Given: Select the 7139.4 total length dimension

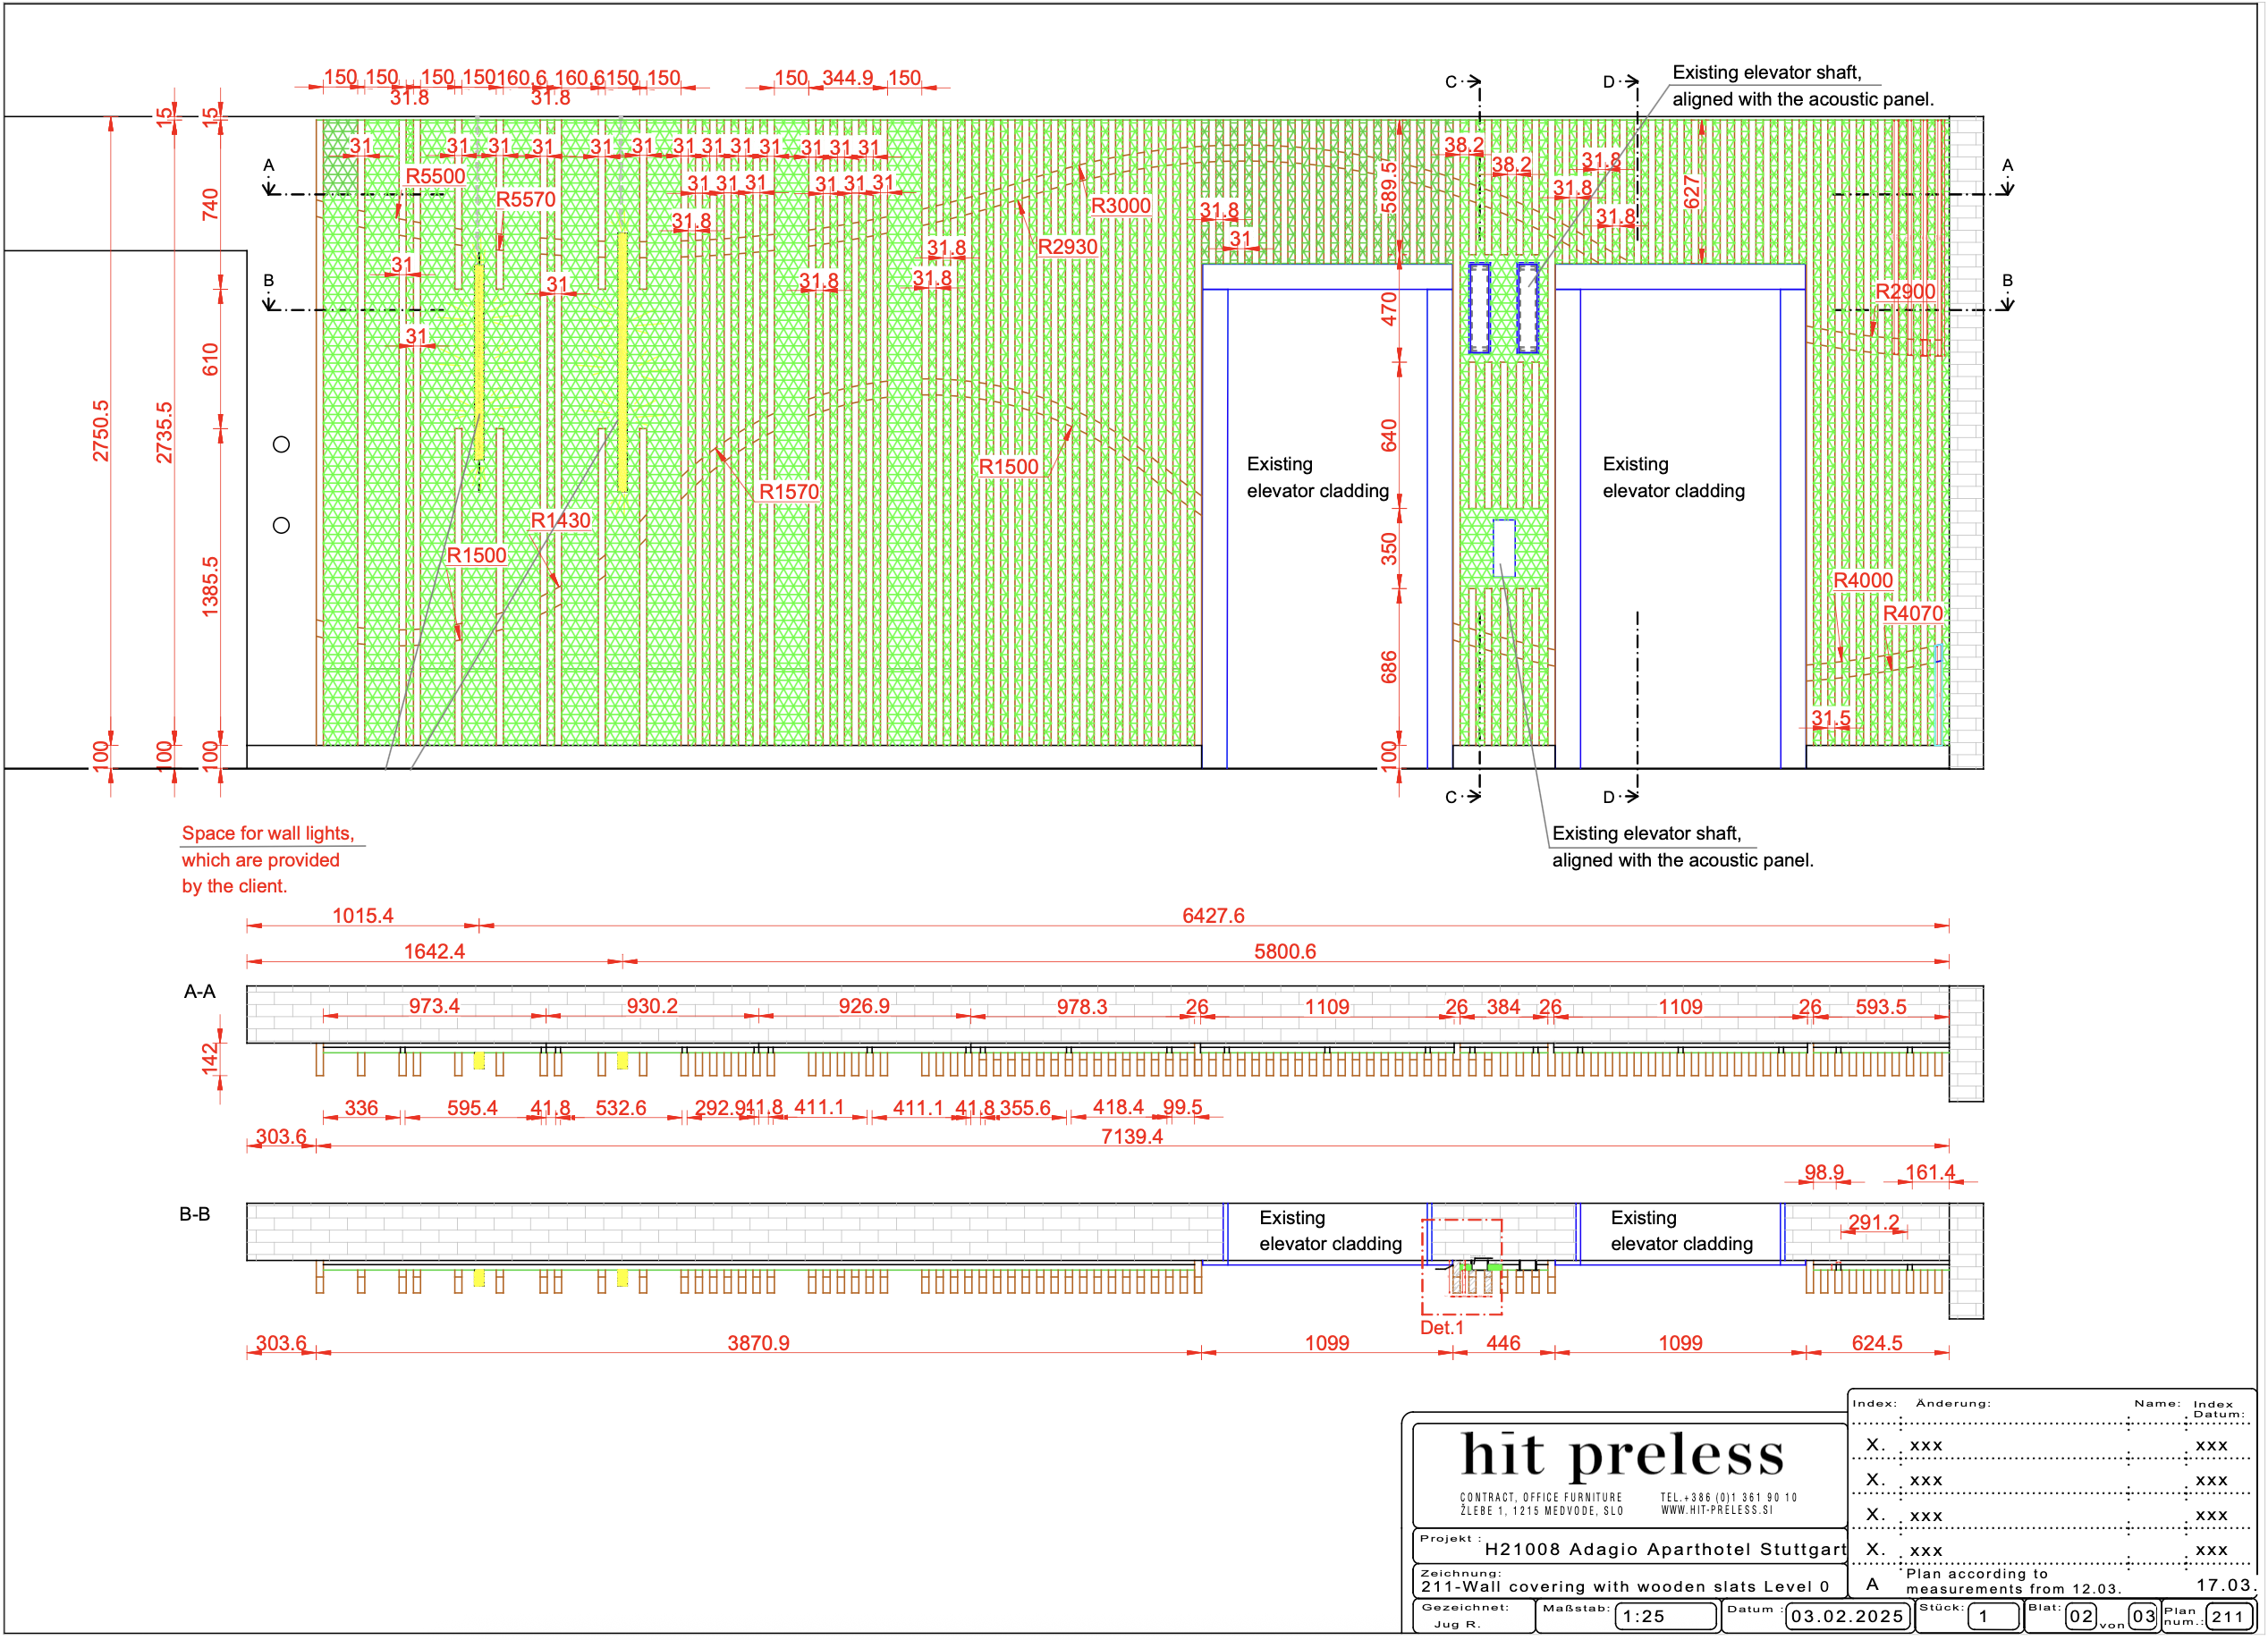Looking at the screenshot, I should pos(1131,1136).
